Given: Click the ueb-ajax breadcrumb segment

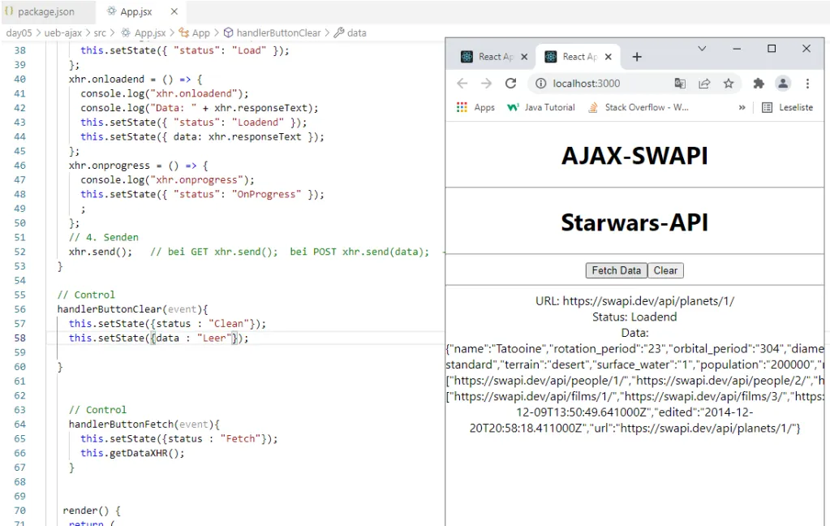Looking at the screenshot, I should 63,32.
